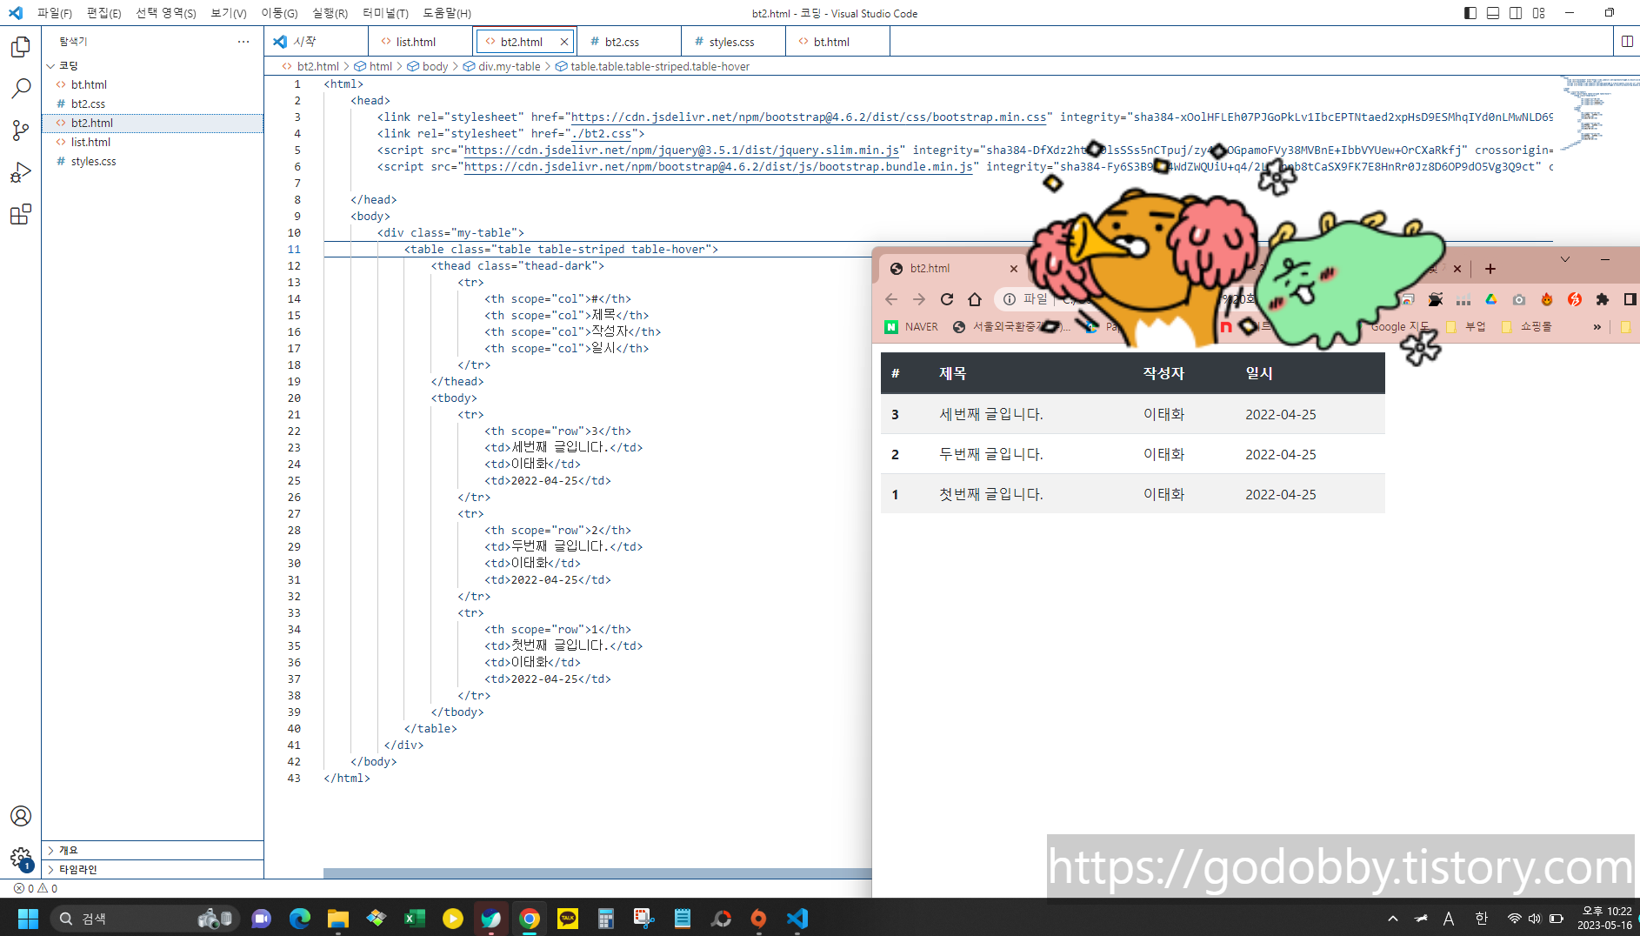
Task: Open the NAVER bookmark in Chrome
Action: [911, 327]
